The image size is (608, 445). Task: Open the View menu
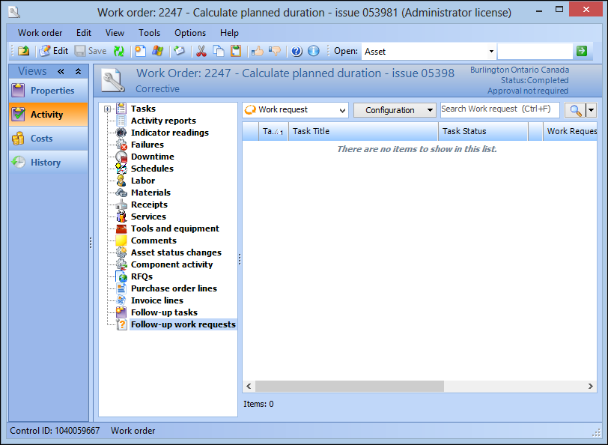[x=115, y=33]
